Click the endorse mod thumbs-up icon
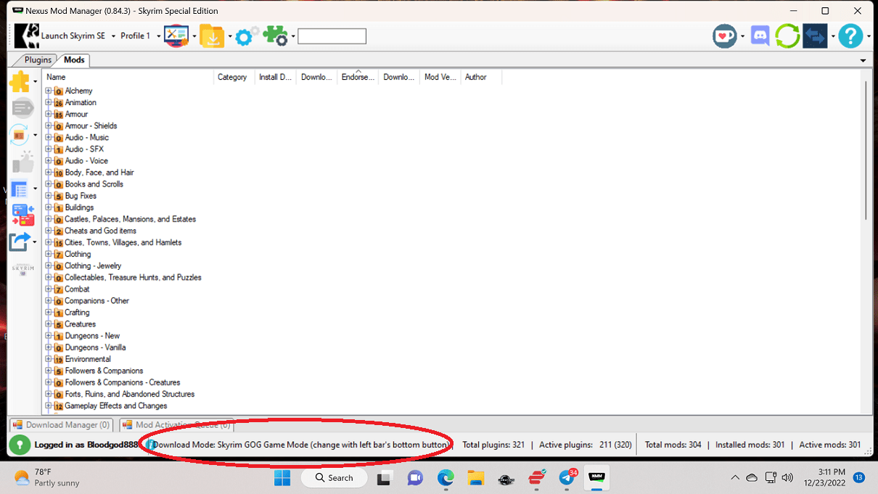Screen dimensions: 878x494 point(22,161)
